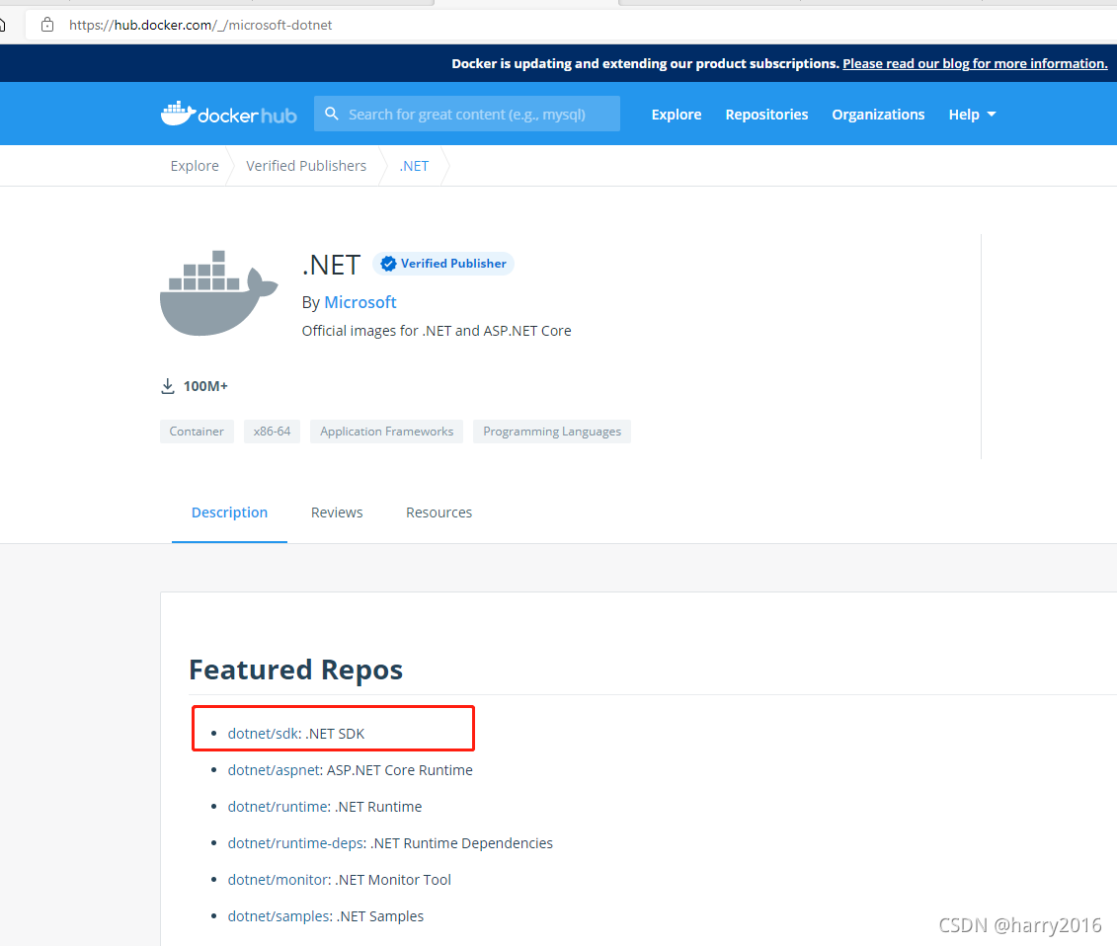Open the dotnet/runtime repo link
This screenshot has width=1117, height=946.
coord(279,807)
